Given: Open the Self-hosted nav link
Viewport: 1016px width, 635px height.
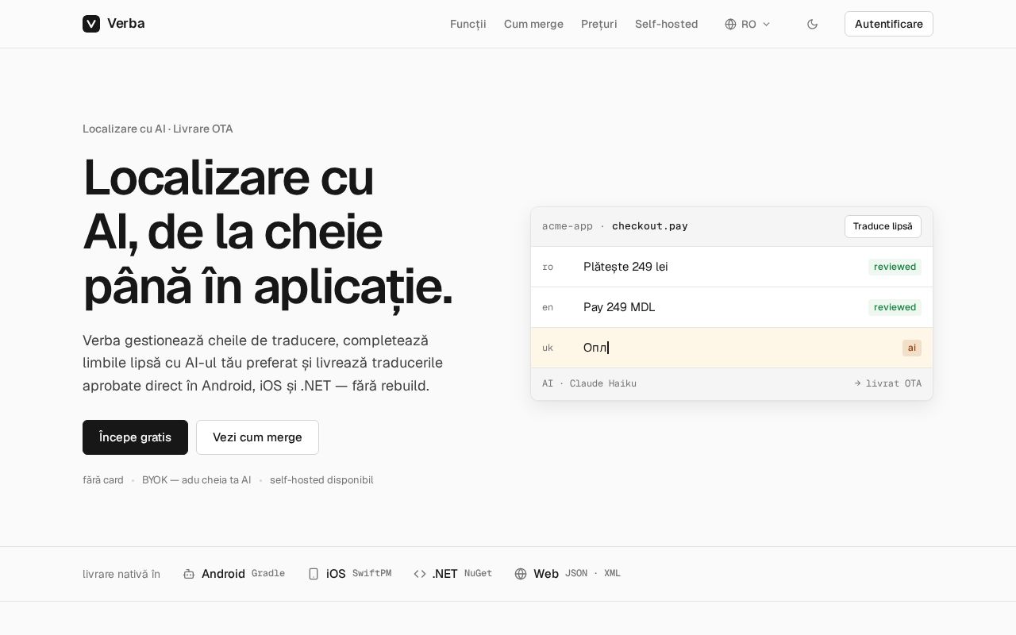Looking at the screenshot, I should coord(667,24).
